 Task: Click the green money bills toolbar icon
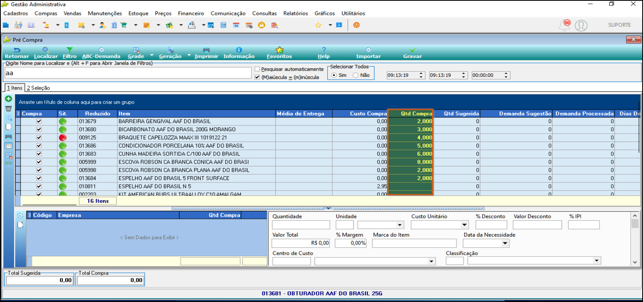(170, 25)
